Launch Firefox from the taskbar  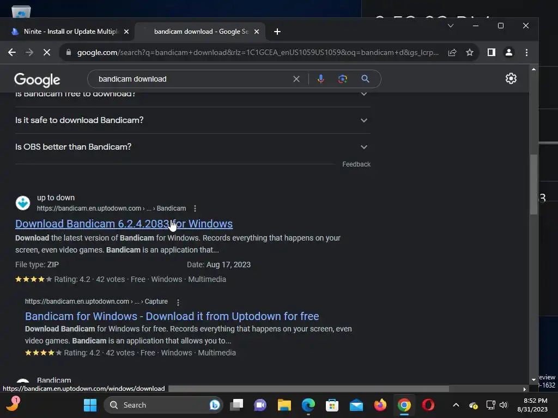380,405
